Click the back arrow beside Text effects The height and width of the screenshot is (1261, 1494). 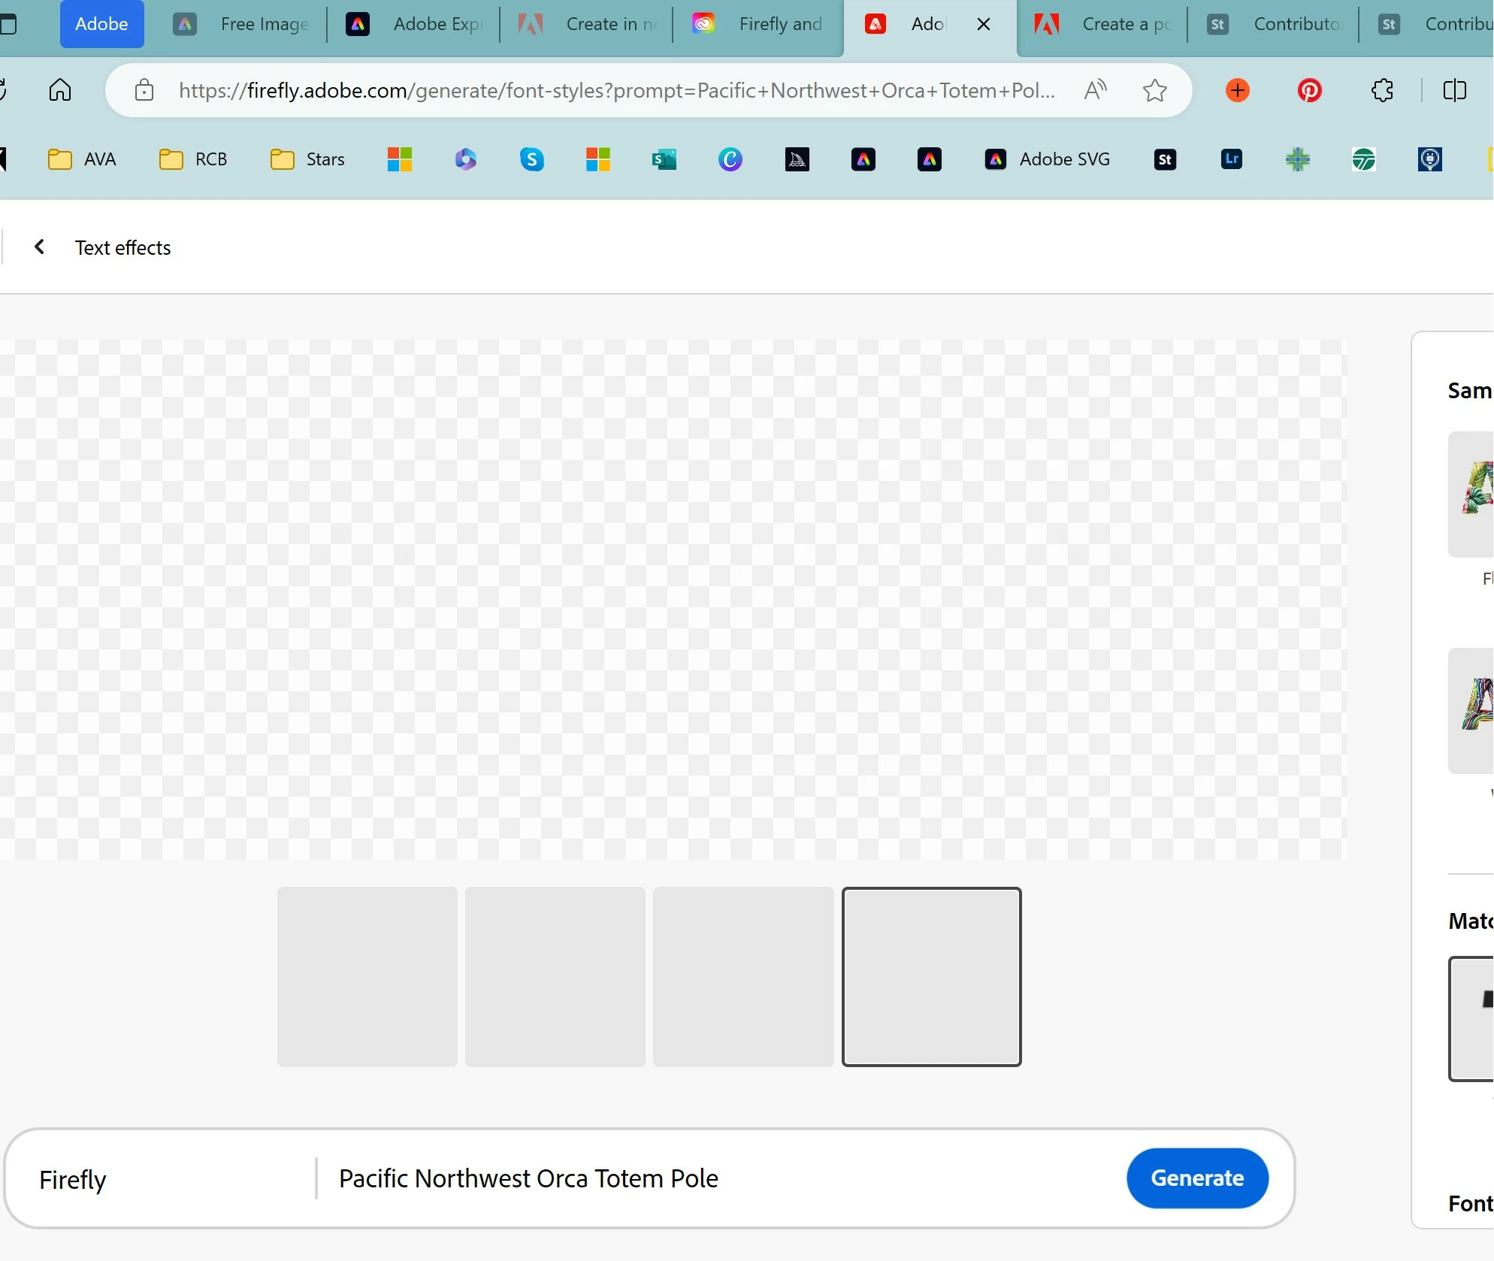point(40,247)
